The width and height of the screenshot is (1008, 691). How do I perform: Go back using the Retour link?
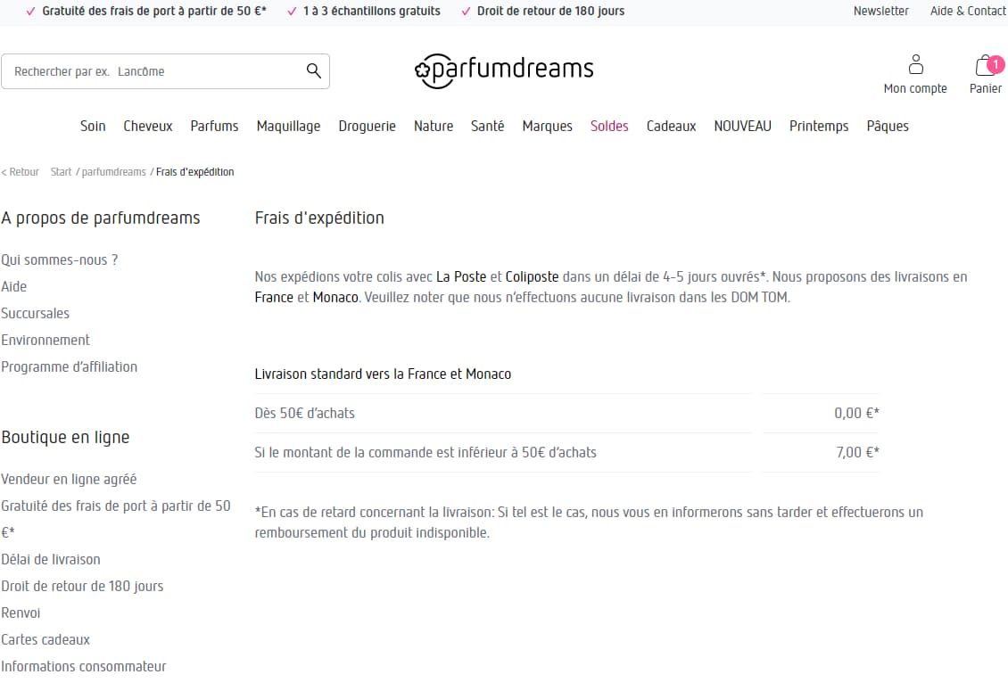(20, 171)
